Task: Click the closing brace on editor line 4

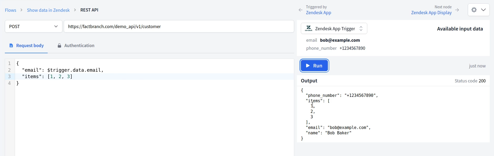Action: [x=18, y=83]
